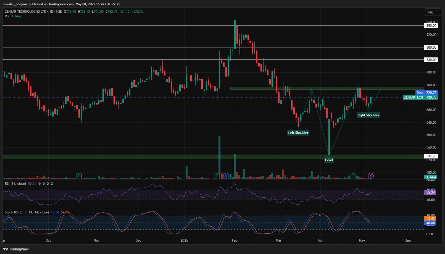
Task: Click the orange 52.45 Stoch RSI value label
Action: point(430,218)
